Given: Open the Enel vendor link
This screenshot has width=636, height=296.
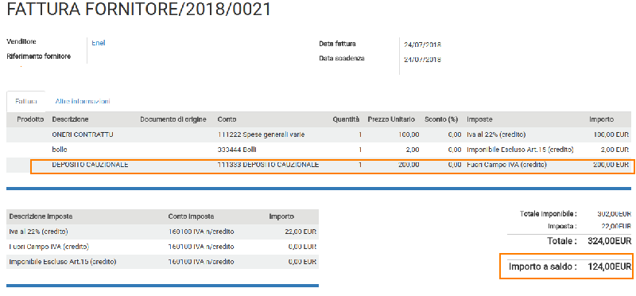Looking at the screenshot, I should pyautogui.click(x=99, y=43).
